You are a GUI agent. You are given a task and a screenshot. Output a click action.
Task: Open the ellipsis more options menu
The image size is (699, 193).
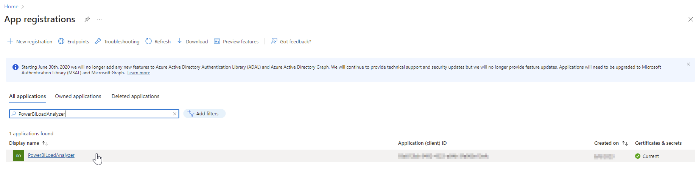(100, 19)
